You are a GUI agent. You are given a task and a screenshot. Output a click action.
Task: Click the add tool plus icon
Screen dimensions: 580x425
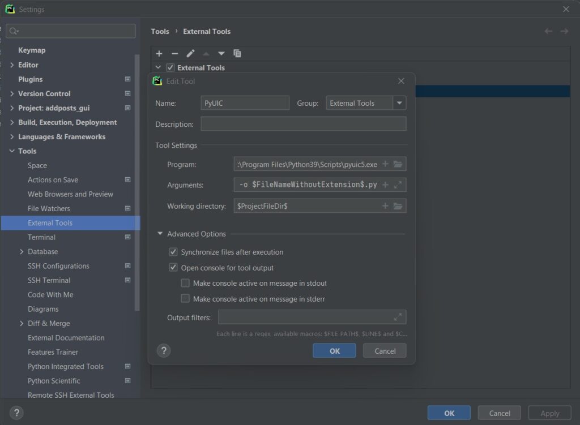[x=159, y=54]
